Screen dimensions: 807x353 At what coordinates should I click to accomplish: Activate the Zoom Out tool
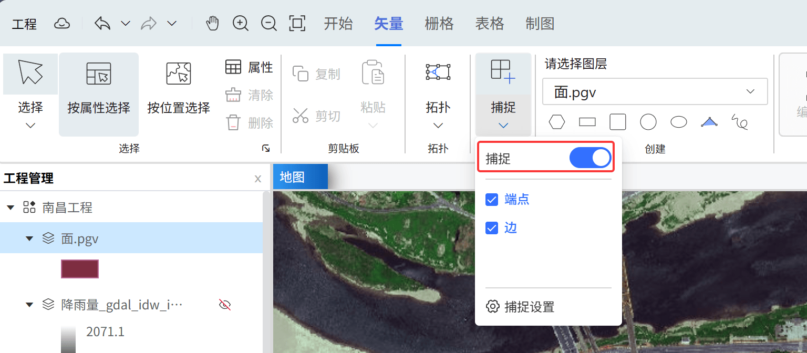[x=269, y=23]
